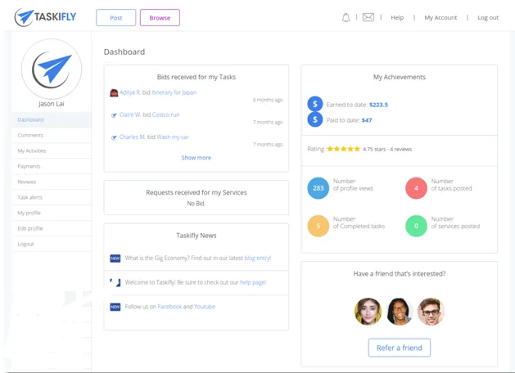Click the bearded man with glasses photo

coord(431,312)
